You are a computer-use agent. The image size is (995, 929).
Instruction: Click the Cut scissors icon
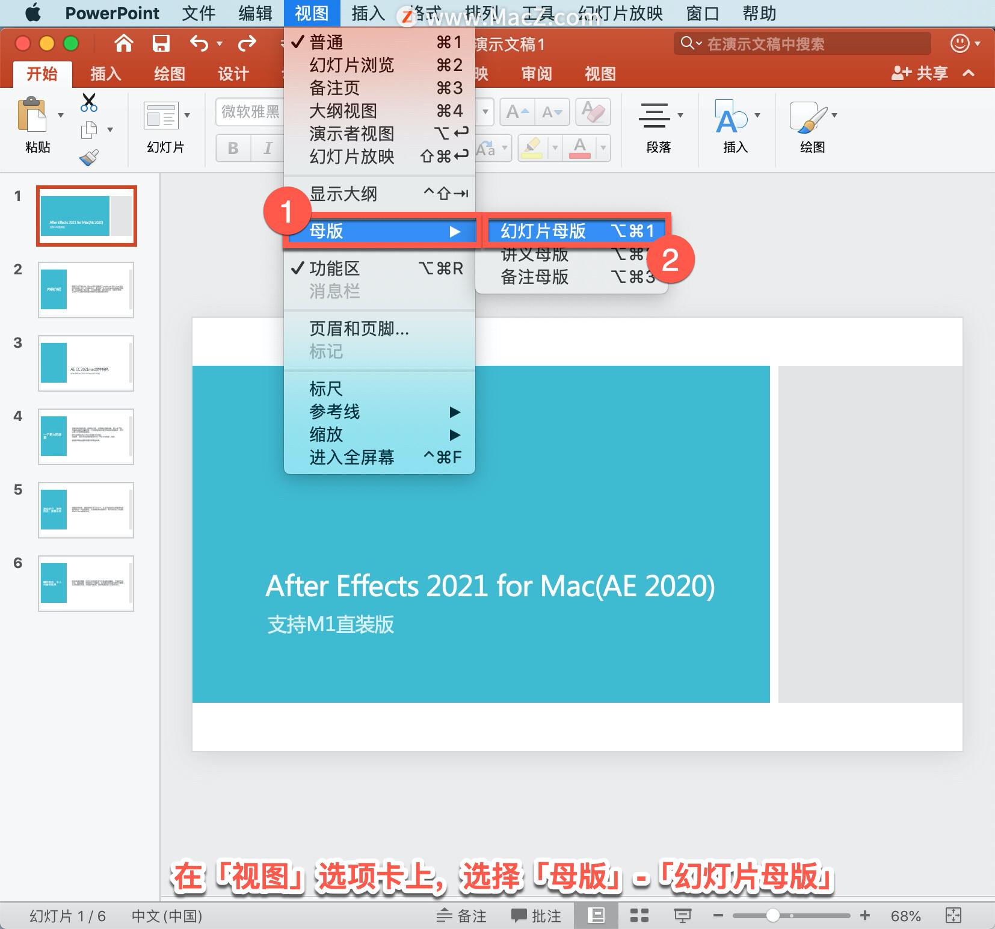click(89, 102)
